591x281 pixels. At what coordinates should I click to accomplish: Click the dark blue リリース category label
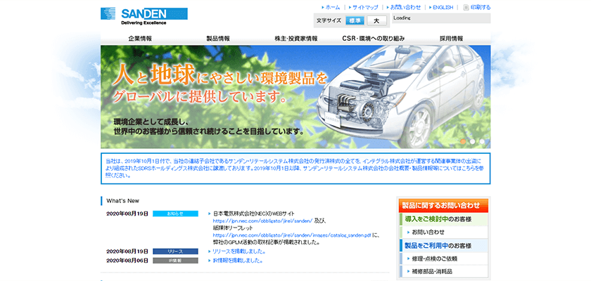pos(175,251)
